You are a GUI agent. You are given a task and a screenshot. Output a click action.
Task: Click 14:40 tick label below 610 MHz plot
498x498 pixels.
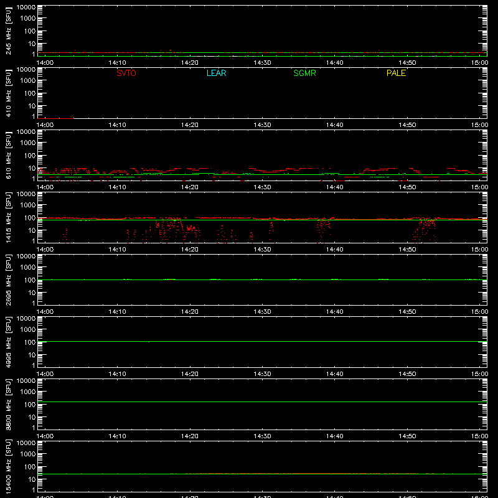pos(335,187)
